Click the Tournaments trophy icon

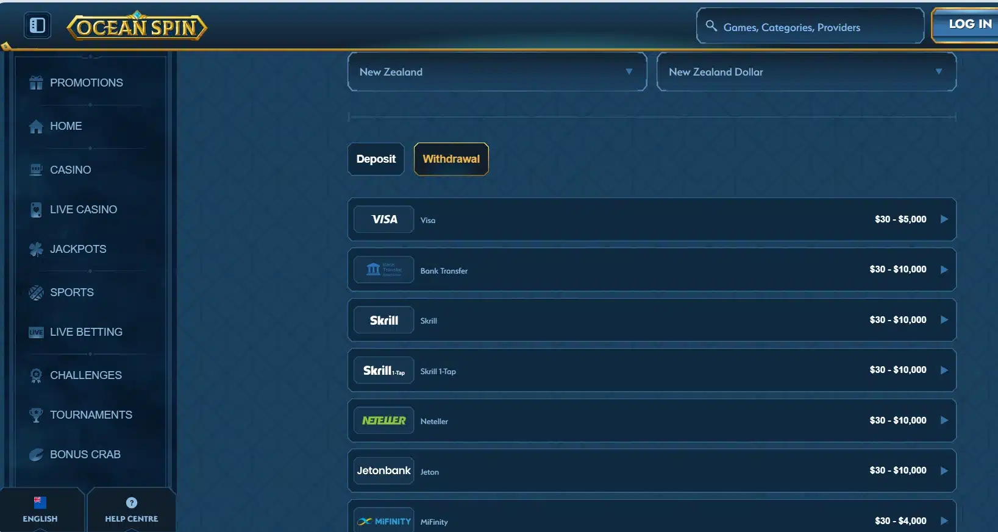tap(36, 415)
